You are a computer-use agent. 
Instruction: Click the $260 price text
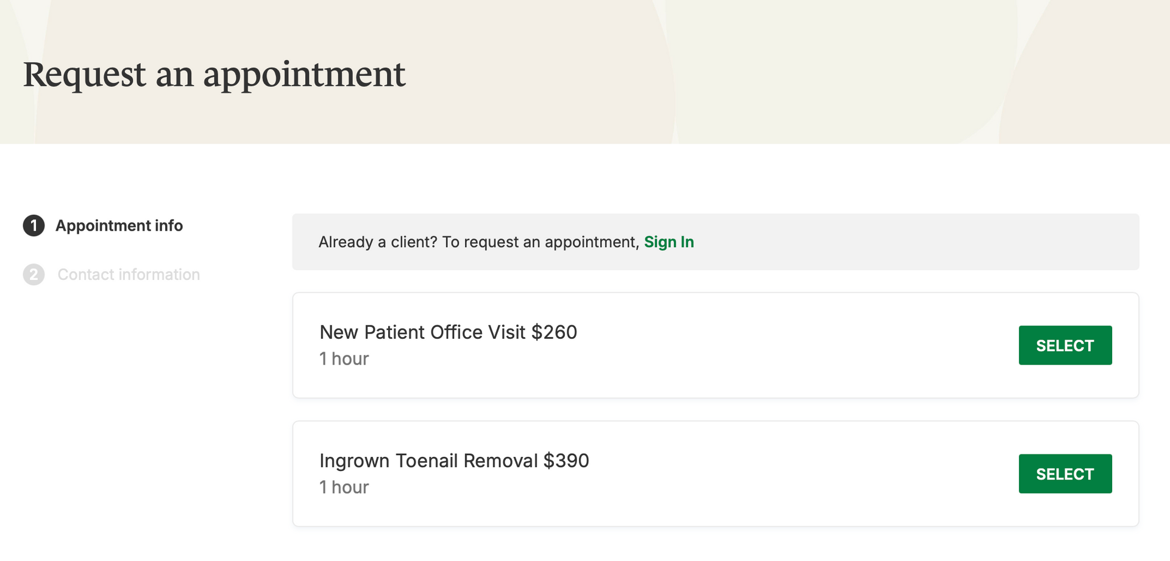[x=554, y=332]
